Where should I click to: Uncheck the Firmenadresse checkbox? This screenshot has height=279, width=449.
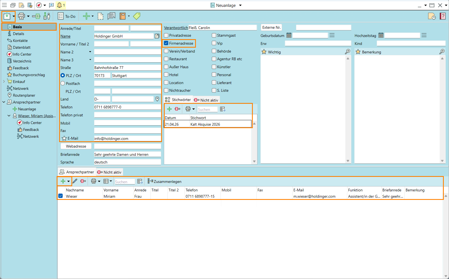pos(166,43)
